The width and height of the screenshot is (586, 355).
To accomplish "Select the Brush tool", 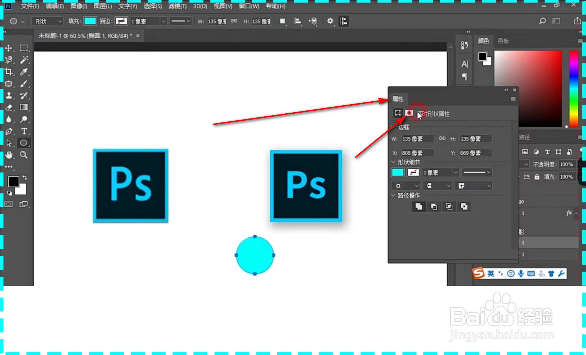I will 24,84.
